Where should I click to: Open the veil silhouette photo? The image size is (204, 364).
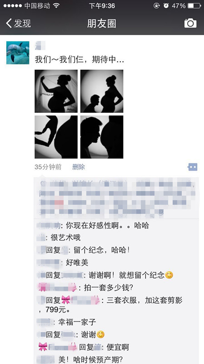pyautogui.click(x=56, y=91)
